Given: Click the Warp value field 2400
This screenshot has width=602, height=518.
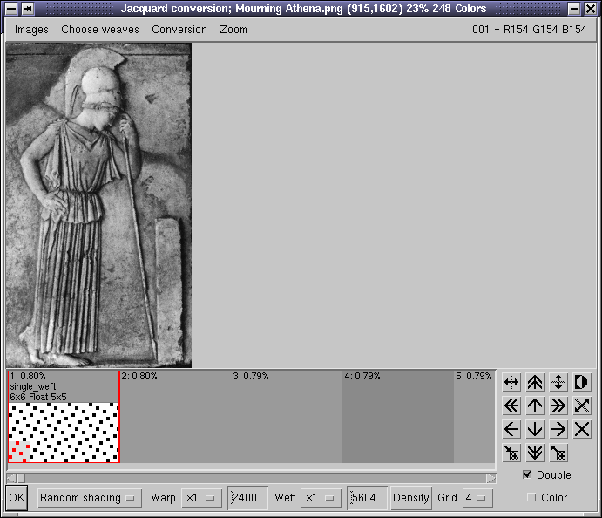Looking at the screenshot, I should click(248, 498).
